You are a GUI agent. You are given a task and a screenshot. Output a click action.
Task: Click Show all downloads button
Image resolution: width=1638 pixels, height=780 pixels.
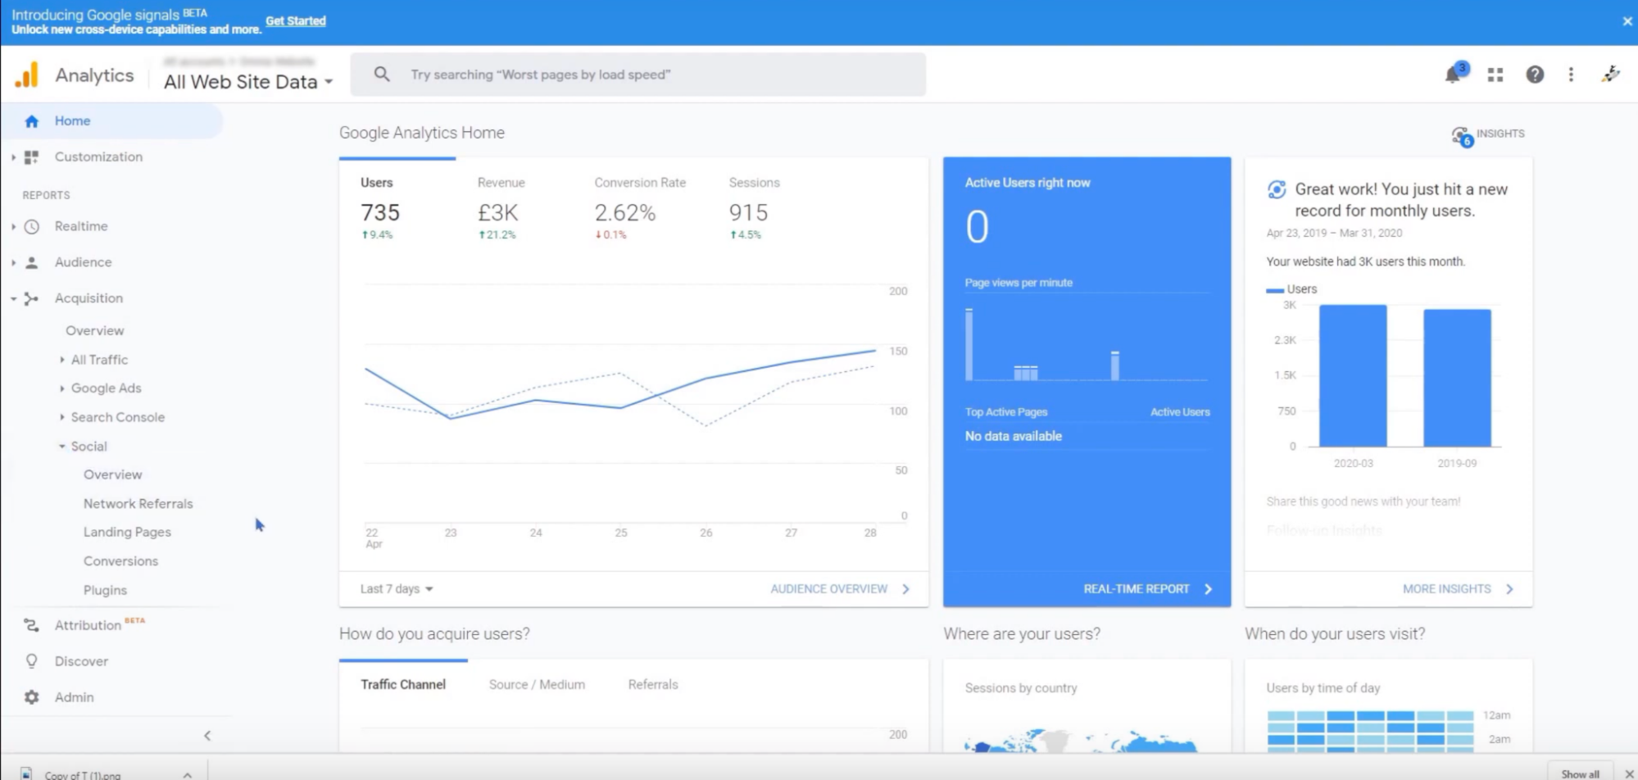coord(1580,773)
